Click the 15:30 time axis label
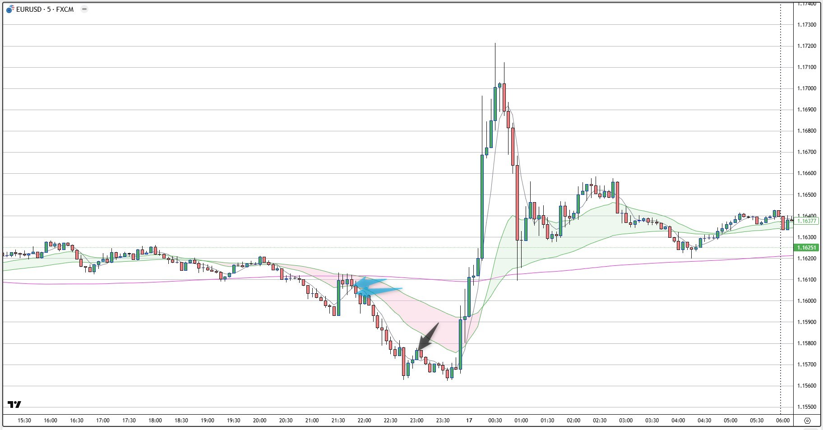The width and height of the screenshot is (823, 430). pyautogui.click(x=24, y=421)
